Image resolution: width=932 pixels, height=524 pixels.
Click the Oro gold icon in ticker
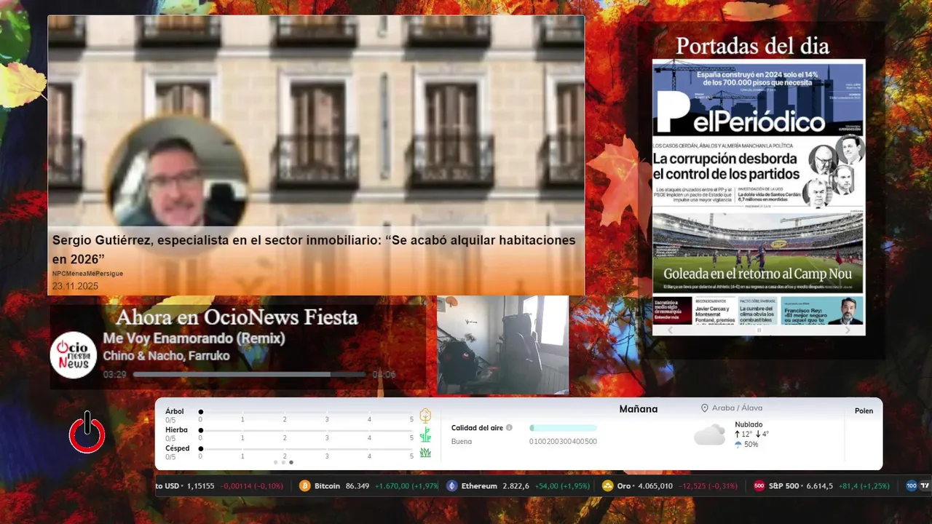tap(608, 486)
